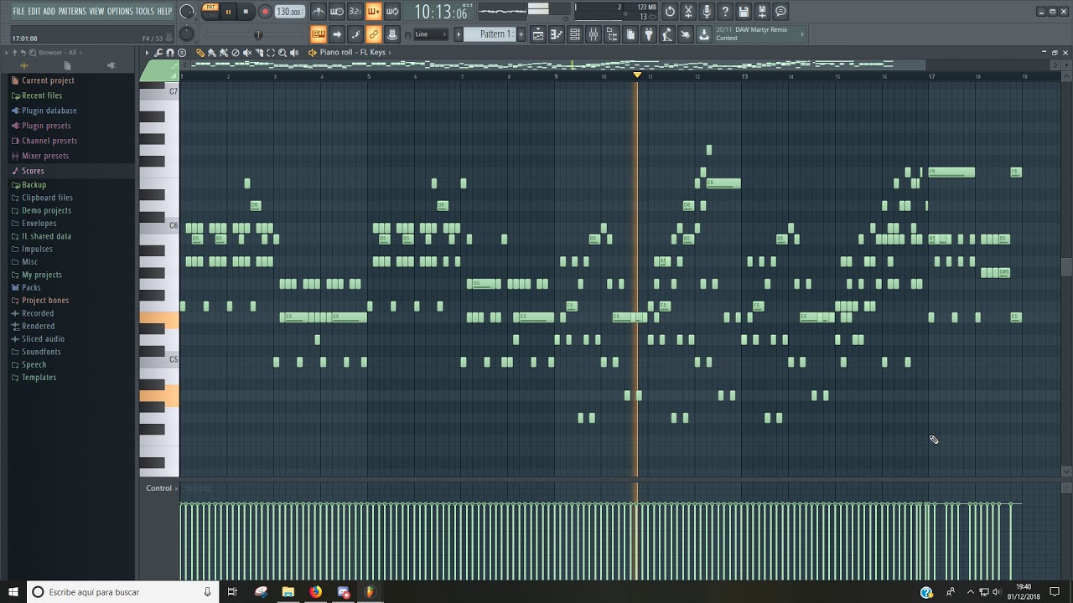Screen dimensions: 1073x603
Task: Click the Tempo tapper icon
Action: coord(667,34)
